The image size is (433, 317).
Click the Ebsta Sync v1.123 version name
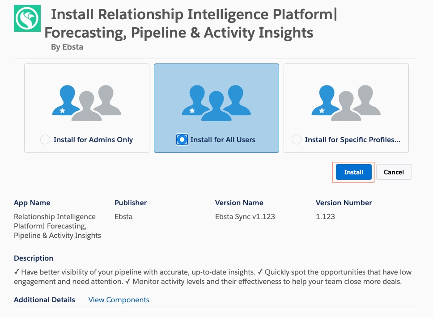click(x=245, y=217)
